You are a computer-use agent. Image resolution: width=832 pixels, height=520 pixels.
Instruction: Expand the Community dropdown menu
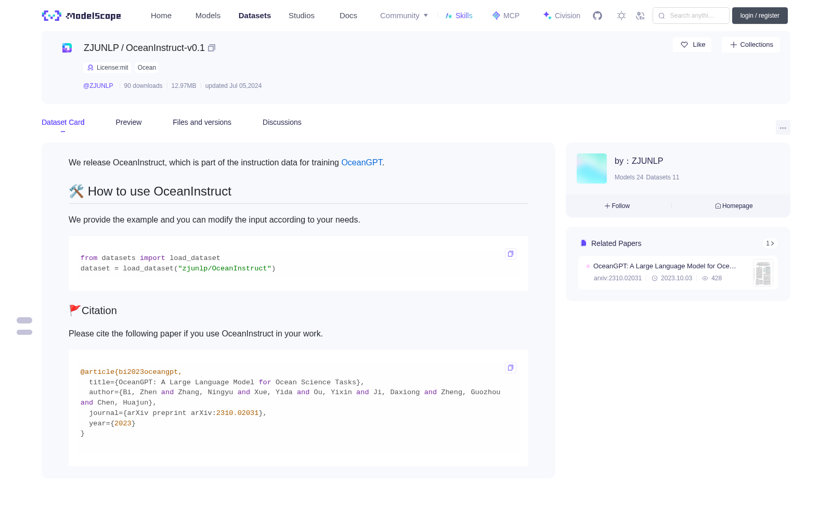(x=404, y=16)
